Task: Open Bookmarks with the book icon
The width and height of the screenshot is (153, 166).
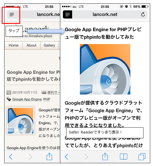Action: 124,157
